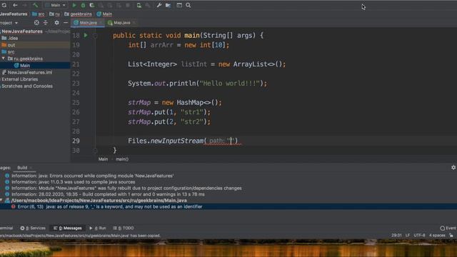Open Project Structure folder icon in toolbar
Image resolution: width=457 pixels, height=257 pixels.
click(168, 5)
